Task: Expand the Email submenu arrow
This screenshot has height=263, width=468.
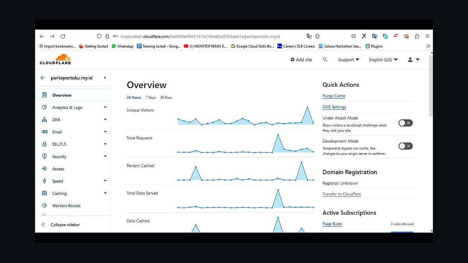Action: [105, 132]
